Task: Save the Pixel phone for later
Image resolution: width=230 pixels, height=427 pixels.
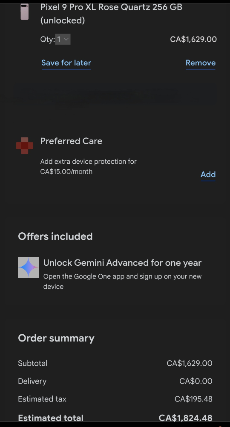Action: pyautogui.click(x=66, y=63)
